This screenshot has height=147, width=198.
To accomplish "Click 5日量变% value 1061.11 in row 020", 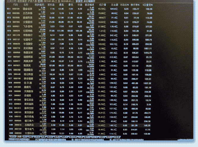I will [148, 48].
